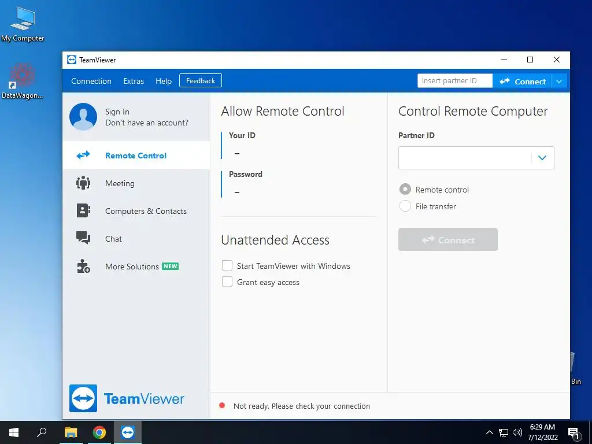Click the Unattended Access heading

pos(275,240)
